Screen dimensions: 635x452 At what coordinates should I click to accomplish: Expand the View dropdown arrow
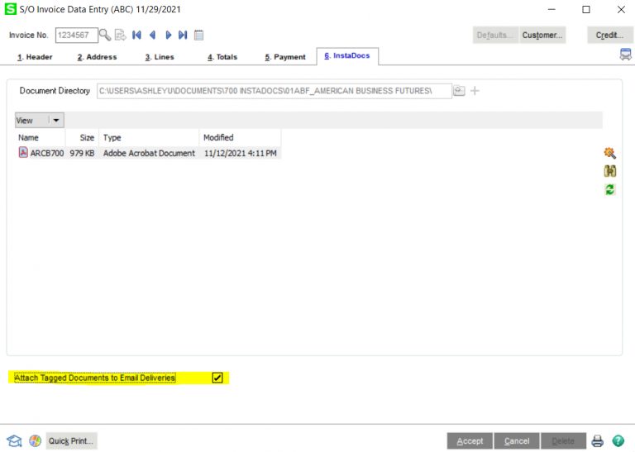click(x=56, y=121)
